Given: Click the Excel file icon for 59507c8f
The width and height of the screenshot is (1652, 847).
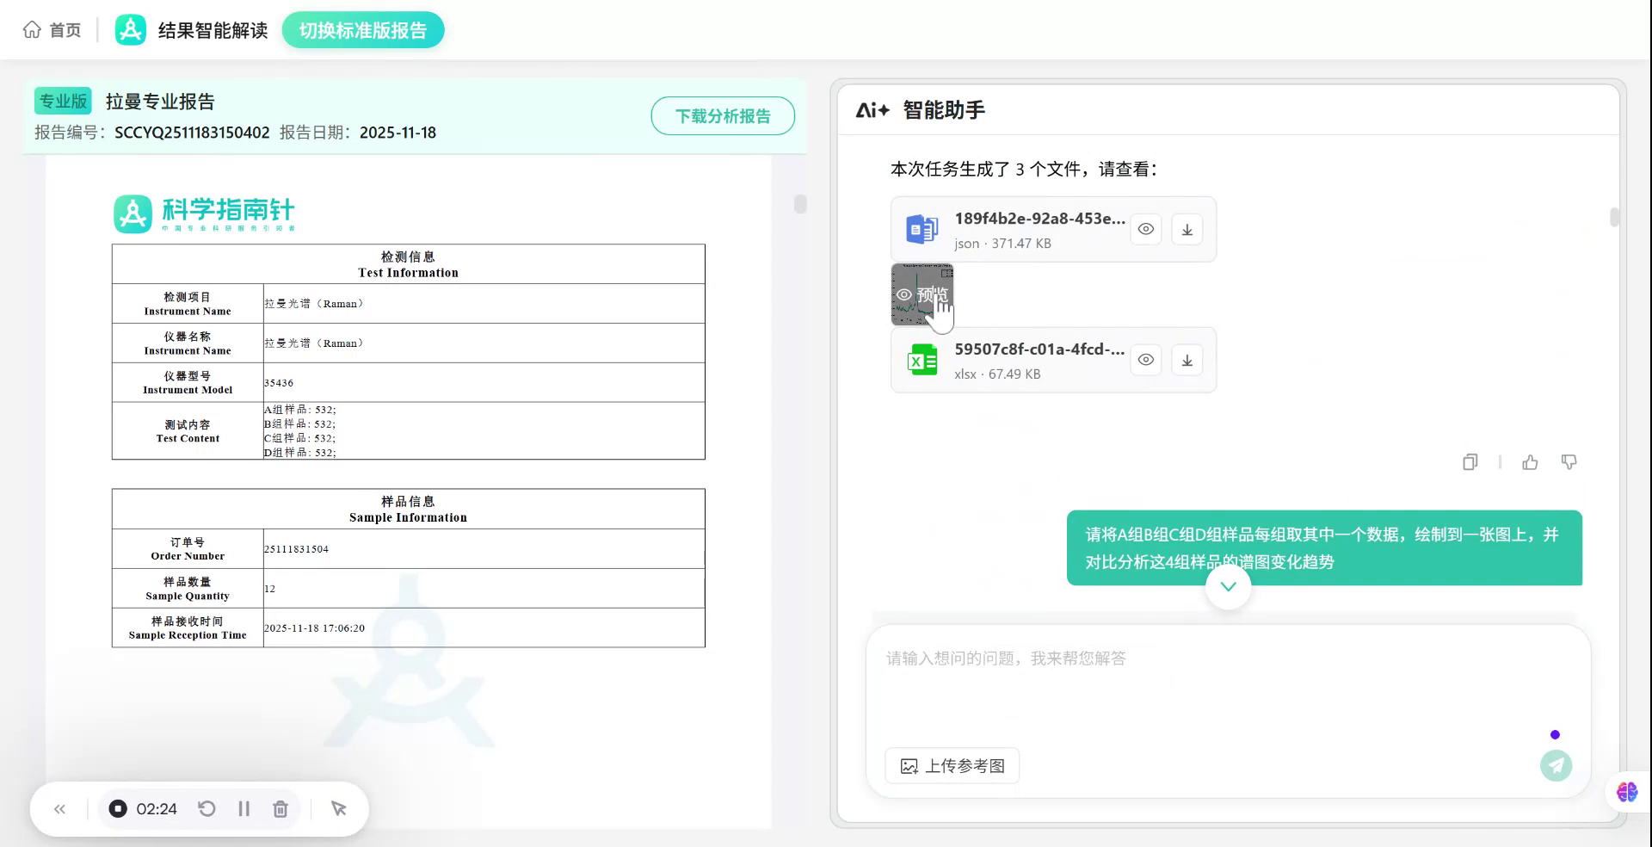Looking at the screenshot, I should 922,359.
